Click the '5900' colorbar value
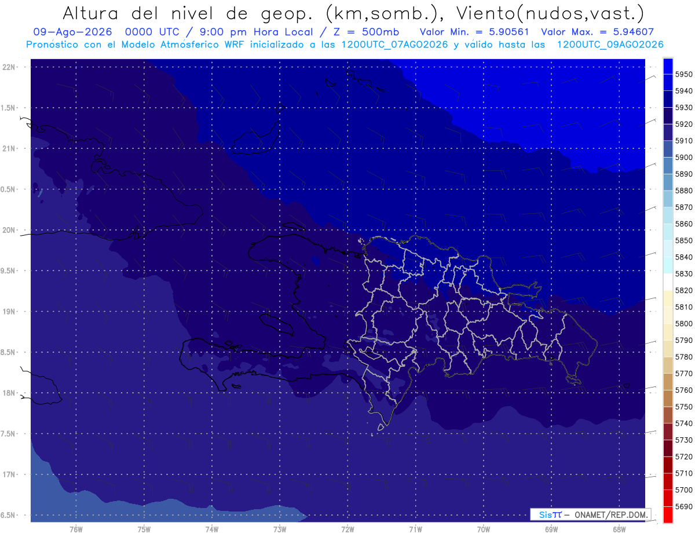This screenshot has height=537, width=695. pos(684,158)
